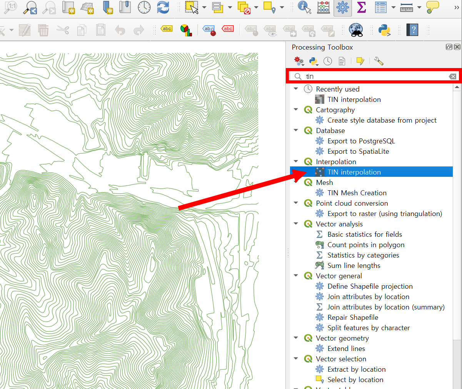Collapse Point cloud conversion group
462x389 pixels.
point(296,203)
